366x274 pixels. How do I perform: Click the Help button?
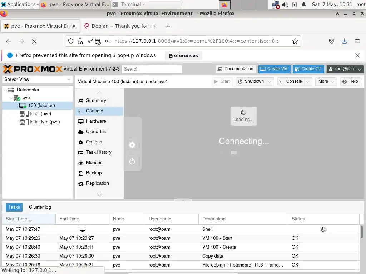[350, 81]
